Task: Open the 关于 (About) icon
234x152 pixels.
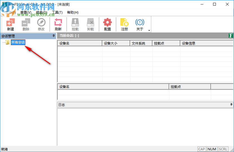Action: (140, 24)
